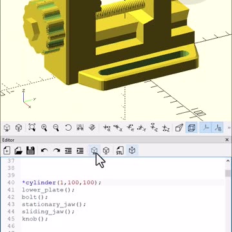This screenshot has height=232, width=232.
Task: Reset the view with the circular arrow icon
Action: [x=68, y=128]
